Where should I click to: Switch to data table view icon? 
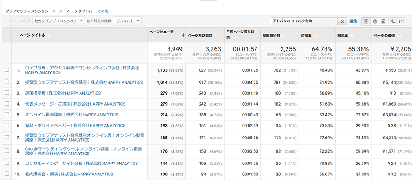(365, 21)
